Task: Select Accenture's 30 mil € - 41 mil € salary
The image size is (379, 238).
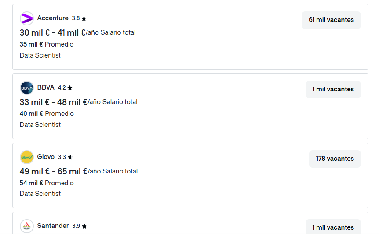Action: [52, 32]
